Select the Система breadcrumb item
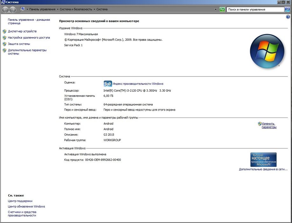 point(102,9)
